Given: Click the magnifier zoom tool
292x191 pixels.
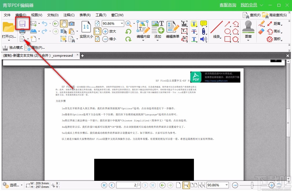Looking at the screenshot, I should pos(128,24).
